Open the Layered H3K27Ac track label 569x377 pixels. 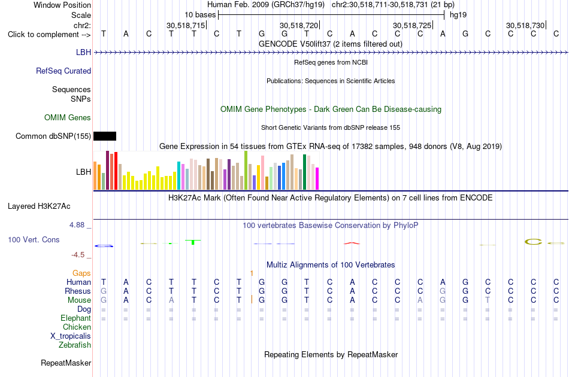click(39, 206)
